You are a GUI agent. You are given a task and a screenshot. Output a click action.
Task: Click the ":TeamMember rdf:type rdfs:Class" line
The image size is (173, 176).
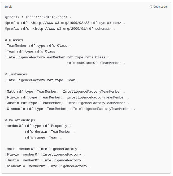[38, 46]
